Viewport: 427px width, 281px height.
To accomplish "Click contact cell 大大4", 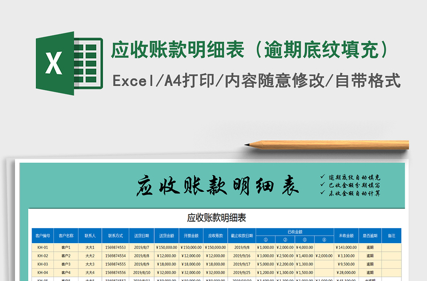I will (x=90, y=272).
